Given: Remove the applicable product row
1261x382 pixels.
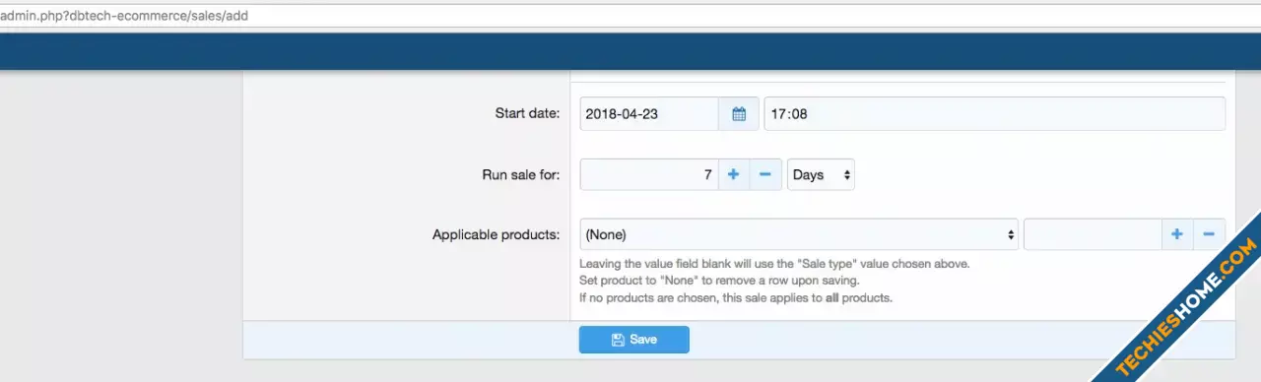Looking at the screenshot, I should 1209,234.
